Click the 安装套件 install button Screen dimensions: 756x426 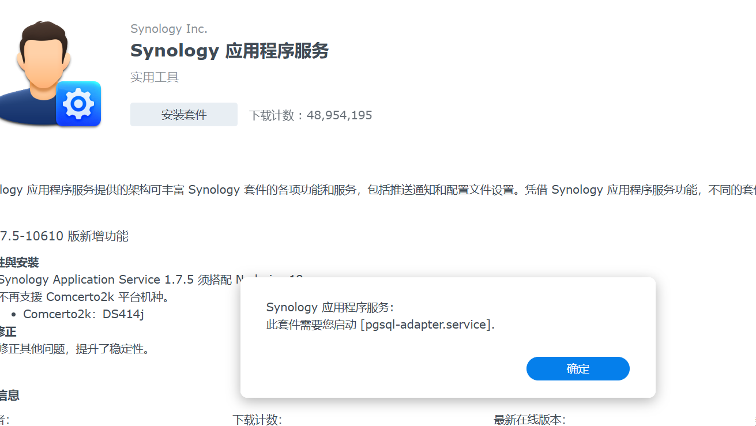coord(184,115)
